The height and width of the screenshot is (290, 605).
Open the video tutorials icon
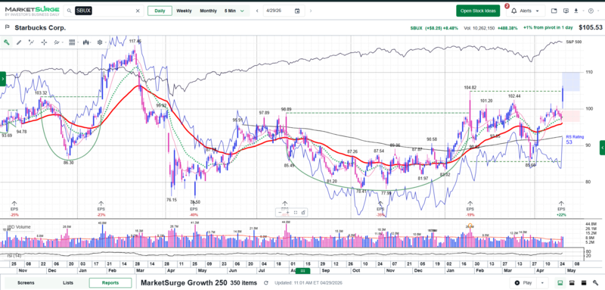click(566, 11)
